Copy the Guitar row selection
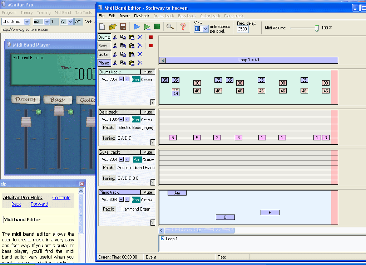 [x=123, y=54]
